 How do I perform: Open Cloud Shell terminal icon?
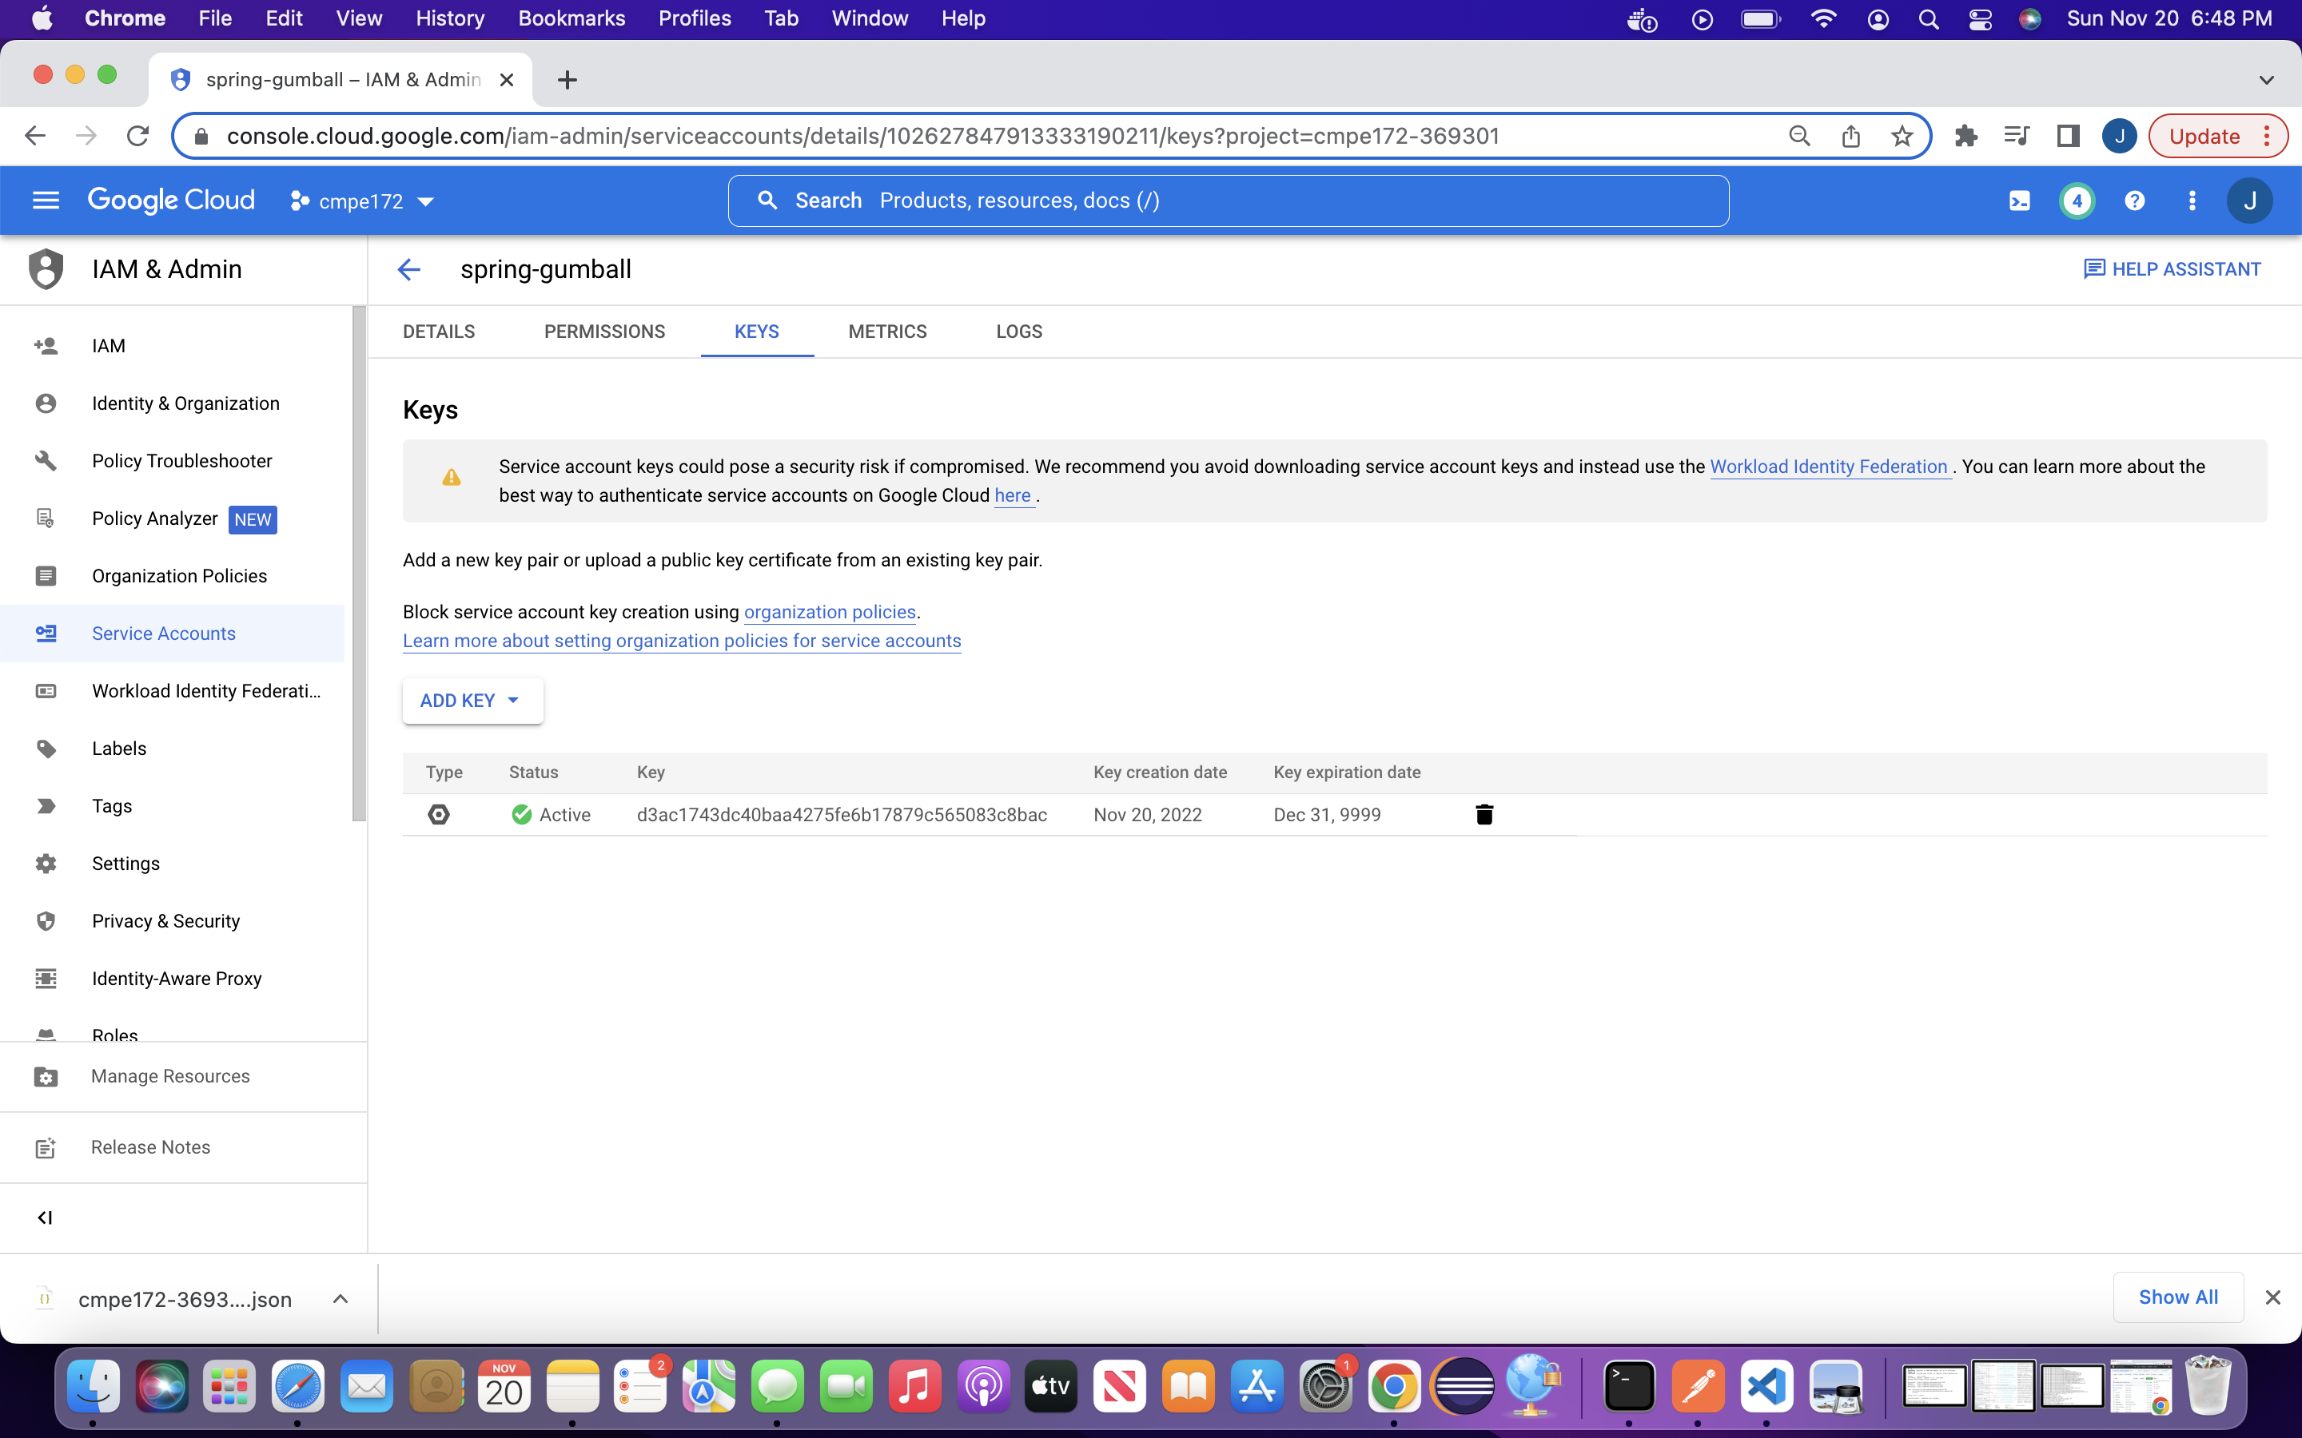pyautogui.click(x=2018, y=201)
